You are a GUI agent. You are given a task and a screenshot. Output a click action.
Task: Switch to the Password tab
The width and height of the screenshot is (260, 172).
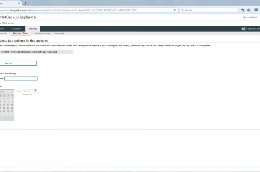pyautogui.click(x=59, y=34)
